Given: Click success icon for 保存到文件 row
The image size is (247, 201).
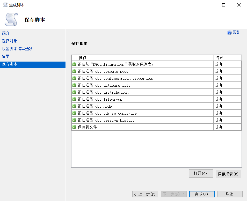Looking at the screenshot, I should click(x=74, y=127).
